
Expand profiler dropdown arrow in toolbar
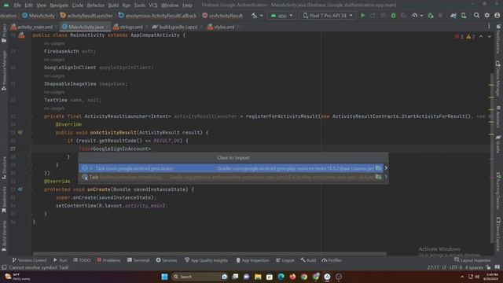pyautogui.click(x=421, y=16)
